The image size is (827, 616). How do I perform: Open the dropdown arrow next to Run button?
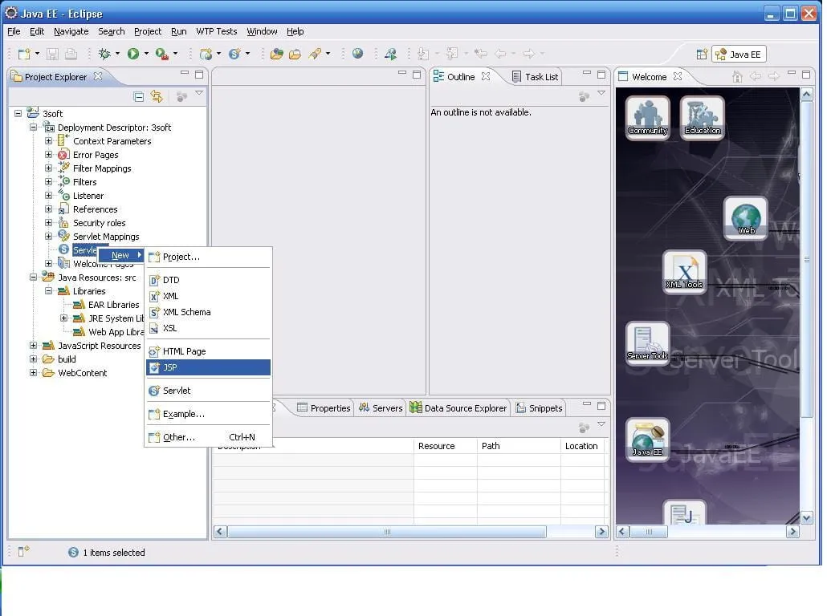[145, 54]
